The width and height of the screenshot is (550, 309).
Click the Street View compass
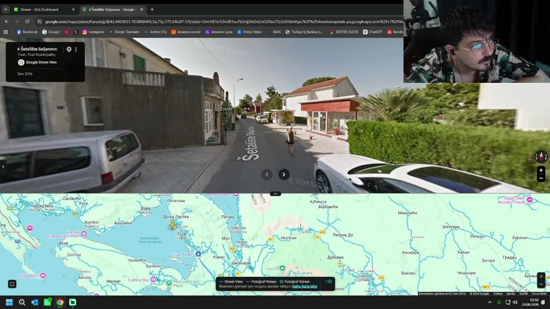pyautogui.click(x=541, y=157)
